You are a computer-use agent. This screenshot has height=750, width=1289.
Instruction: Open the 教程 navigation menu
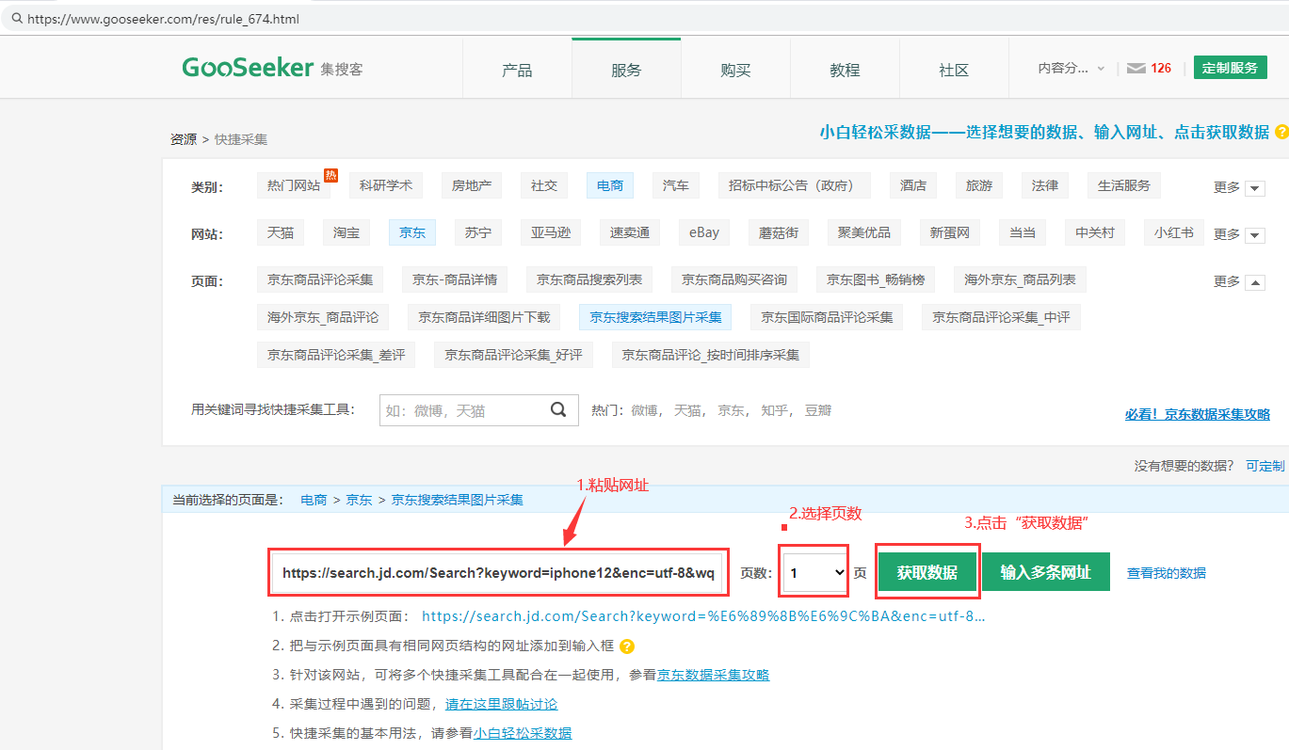[845, 70]
